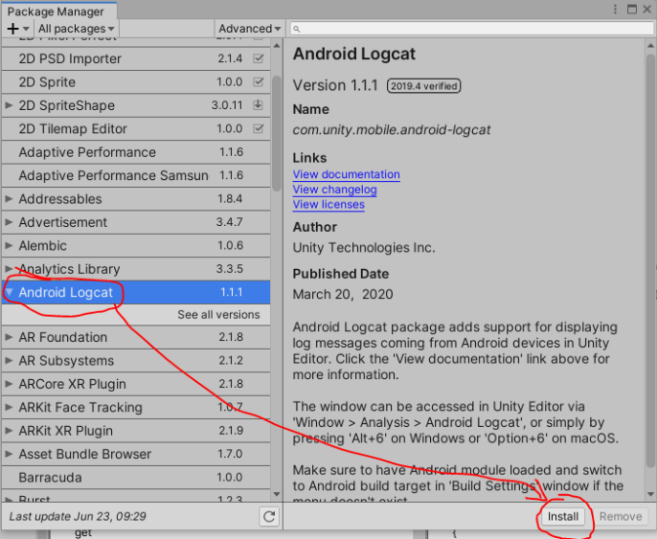The width and height of the screenshot is (657, 539).
Task: Expand the Advertisement entry
Action: click(9, 222)
